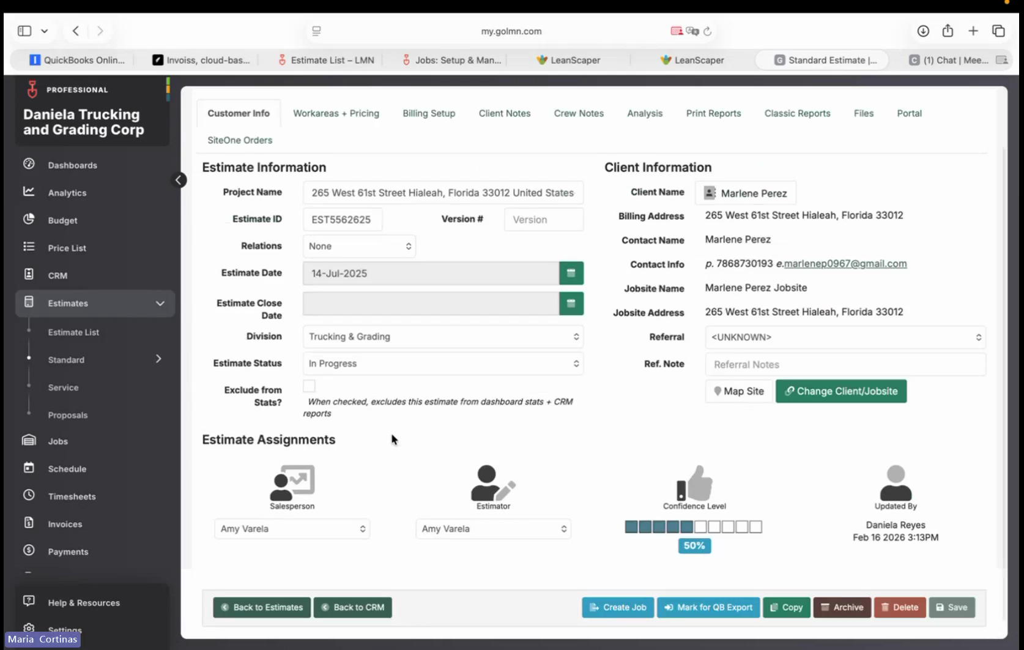Open the Relations dropdown

pyautogui.click(x=359, y=246)
